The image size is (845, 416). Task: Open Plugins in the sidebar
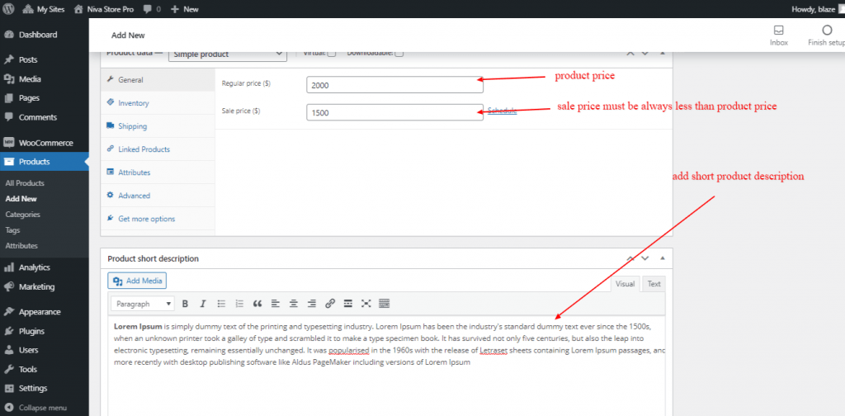[45, 332]
